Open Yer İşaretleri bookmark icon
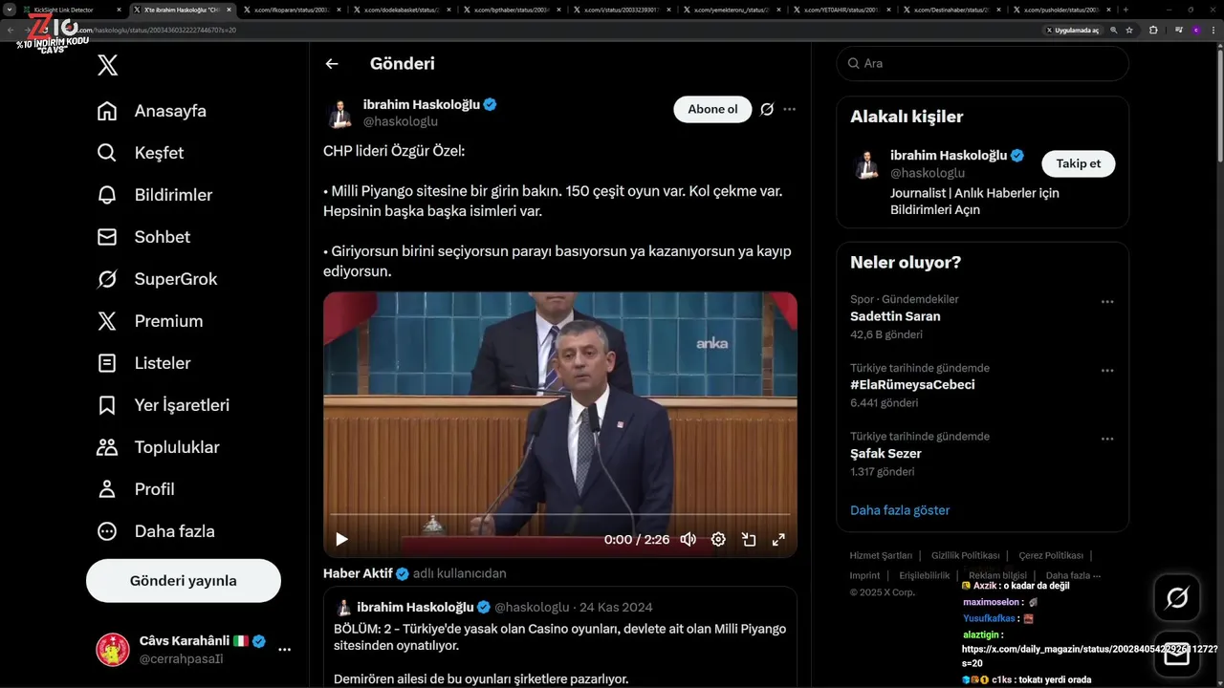Screen dimensions: 1224x688 [x=107, y=405]
